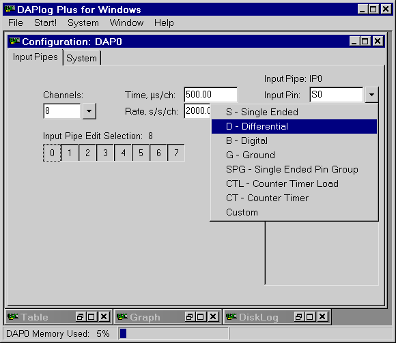Maximize the DAPlog Plus main window
This screenshot has width=396, height=343.
coord(373,10)
